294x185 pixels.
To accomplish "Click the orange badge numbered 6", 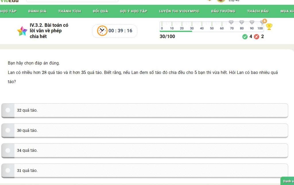I will point(264,21).
